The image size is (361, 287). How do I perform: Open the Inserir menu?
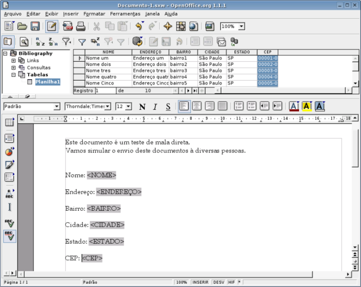[x=71, y=14]
